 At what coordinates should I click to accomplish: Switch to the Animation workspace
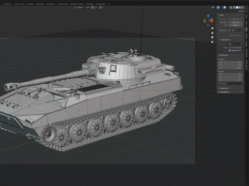(x=40, y=4)
